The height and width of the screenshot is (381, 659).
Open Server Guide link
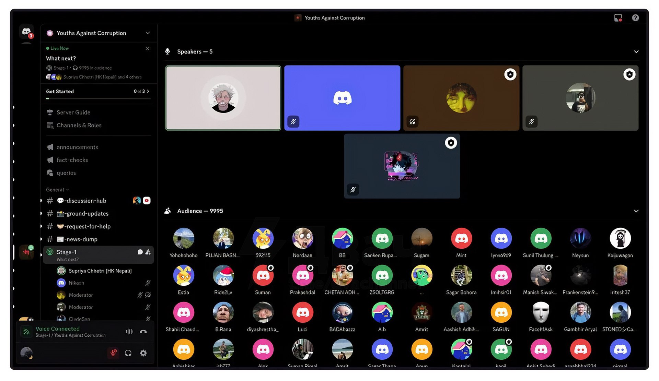click(73, 112)
